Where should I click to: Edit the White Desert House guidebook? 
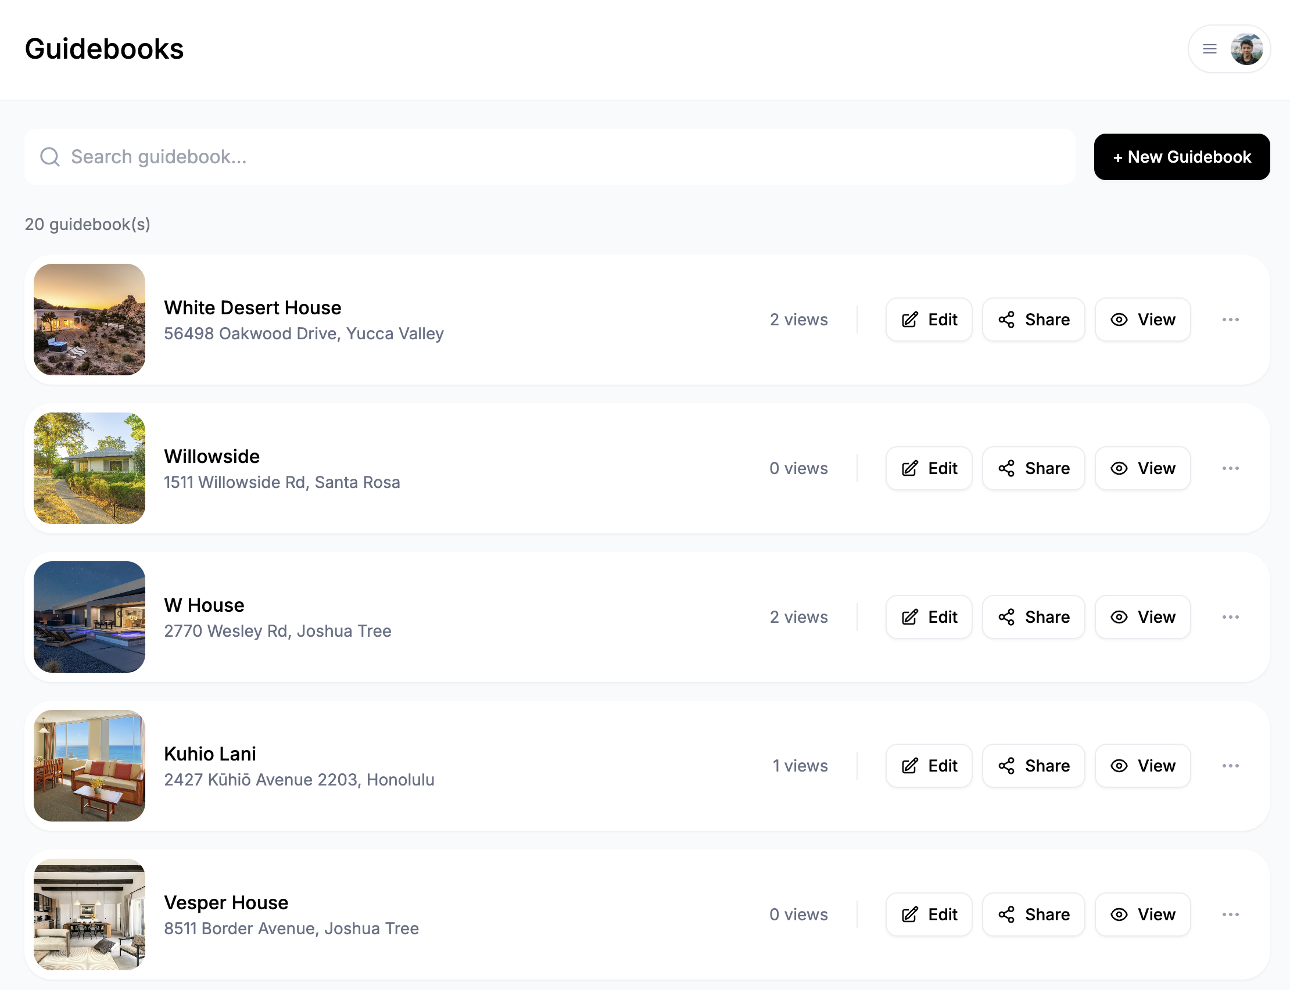click(x=928, y=320)
